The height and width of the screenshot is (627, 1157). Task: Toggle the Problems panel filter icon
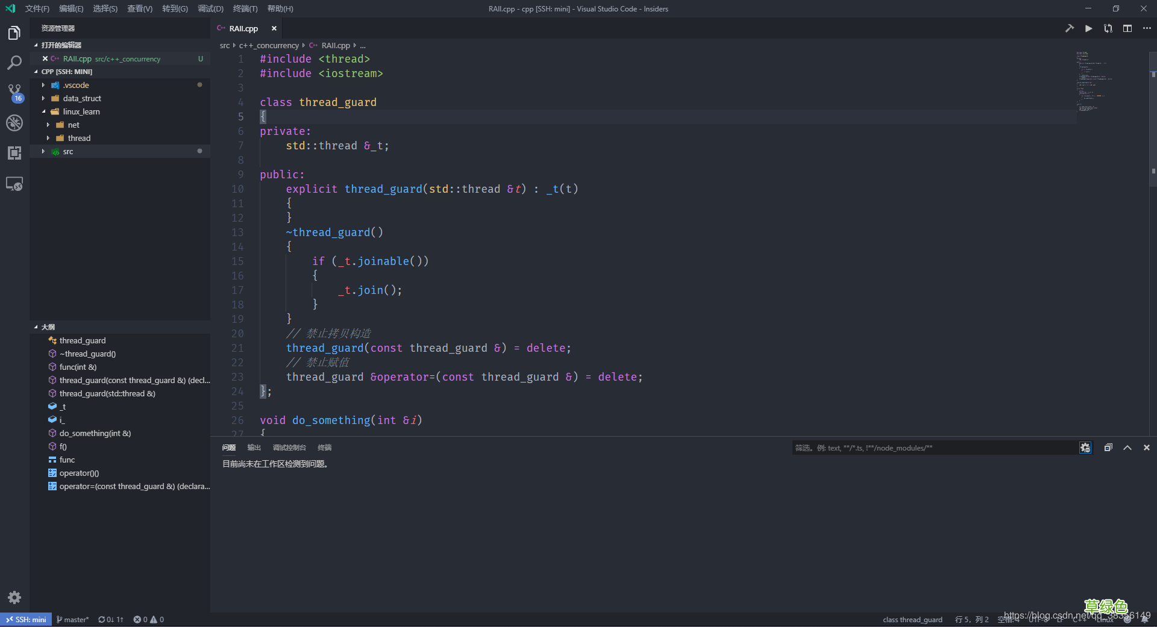1085,448
